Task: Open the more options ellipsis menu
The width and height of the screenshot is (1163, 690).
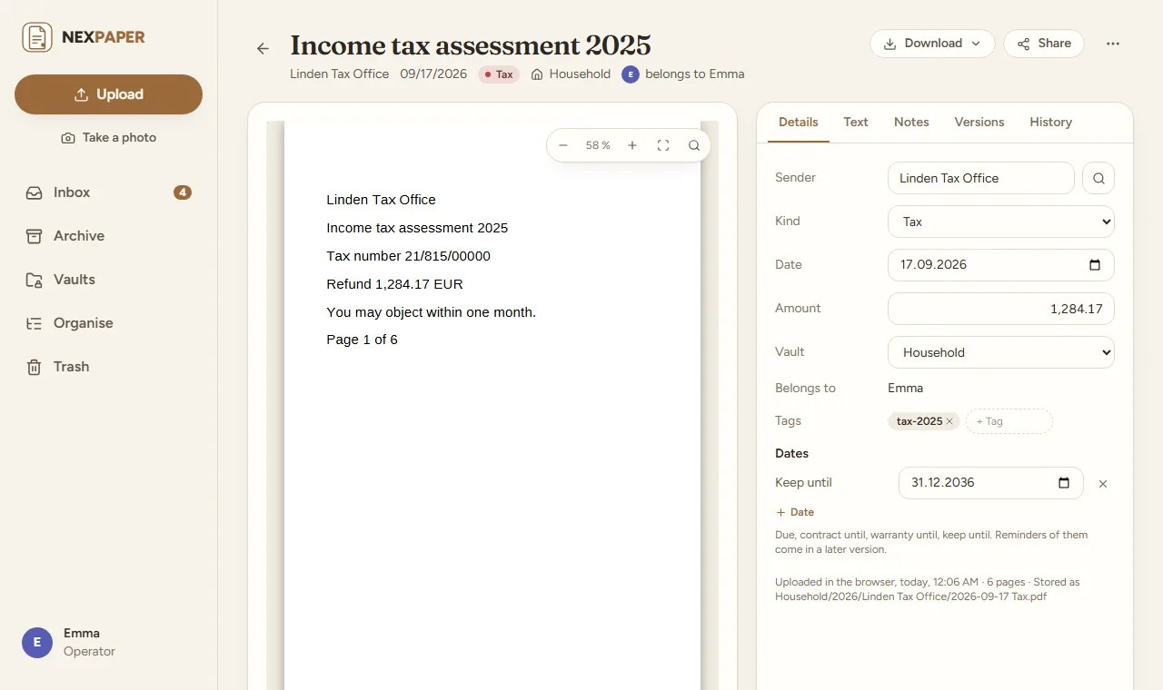Action: pos(1113,44)
